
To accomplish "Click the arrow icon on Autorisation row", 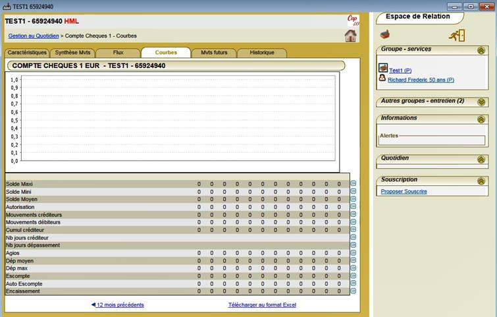I will point(353,207).
